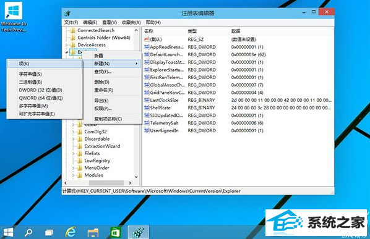Select 折叠 in the context menu

(113, 56)
